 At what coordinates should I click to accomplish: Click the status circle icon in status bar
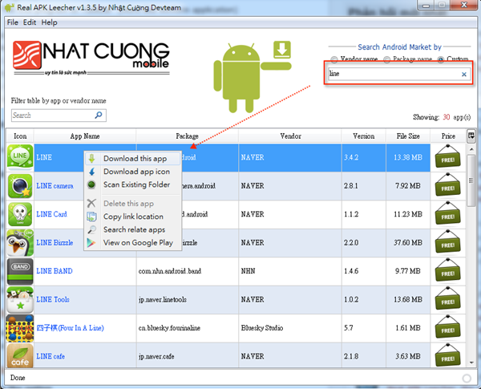[467, 379]
